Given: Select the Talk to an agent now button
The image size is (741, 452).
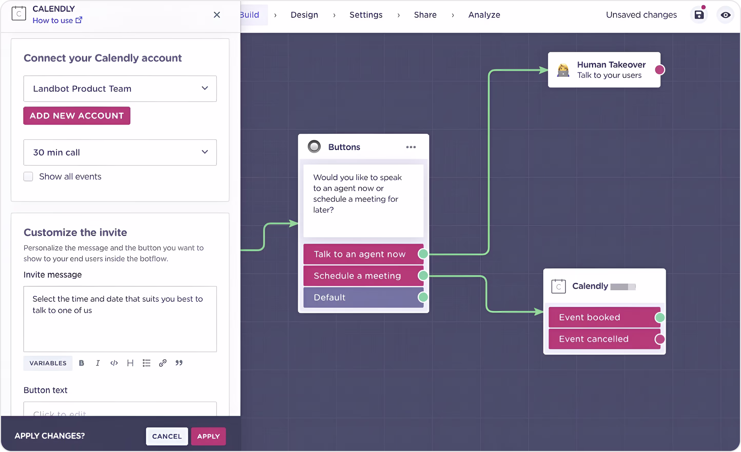Looking at the screenshot, I should pyautogui.click(x=363, y=254).
